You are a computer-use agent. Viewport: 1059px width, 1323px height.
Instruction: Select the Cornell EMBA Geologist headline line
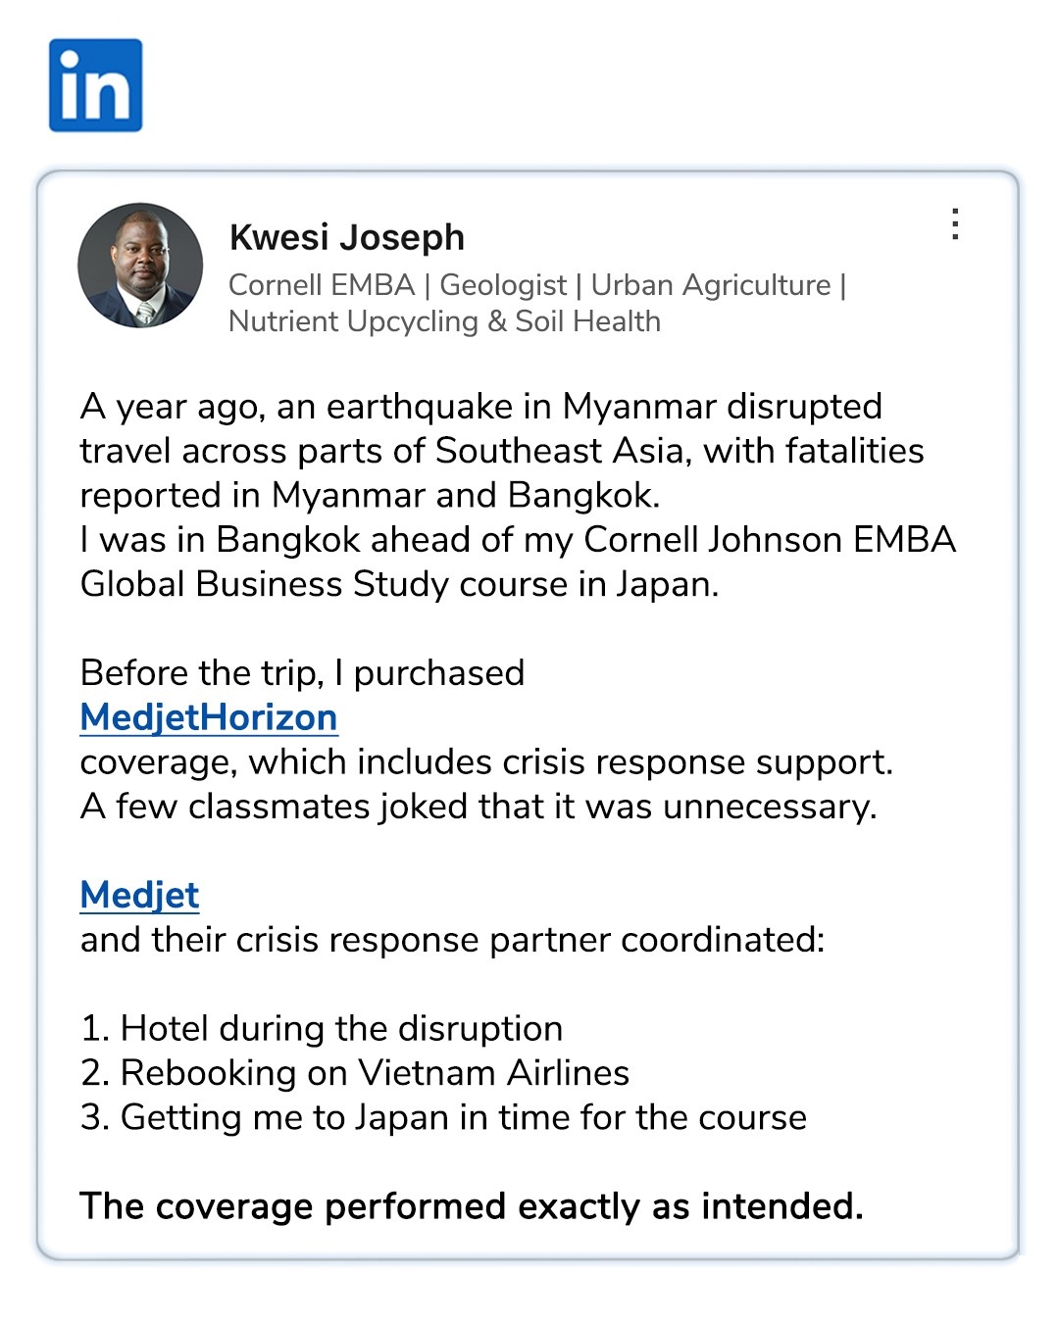point(537,285)
